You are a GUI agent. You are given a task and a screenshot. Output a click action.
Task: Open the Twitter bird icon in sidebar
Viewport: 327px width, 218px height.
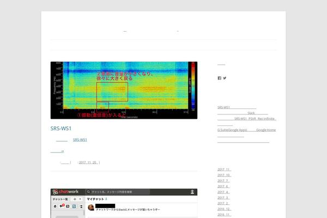[225, 78]
